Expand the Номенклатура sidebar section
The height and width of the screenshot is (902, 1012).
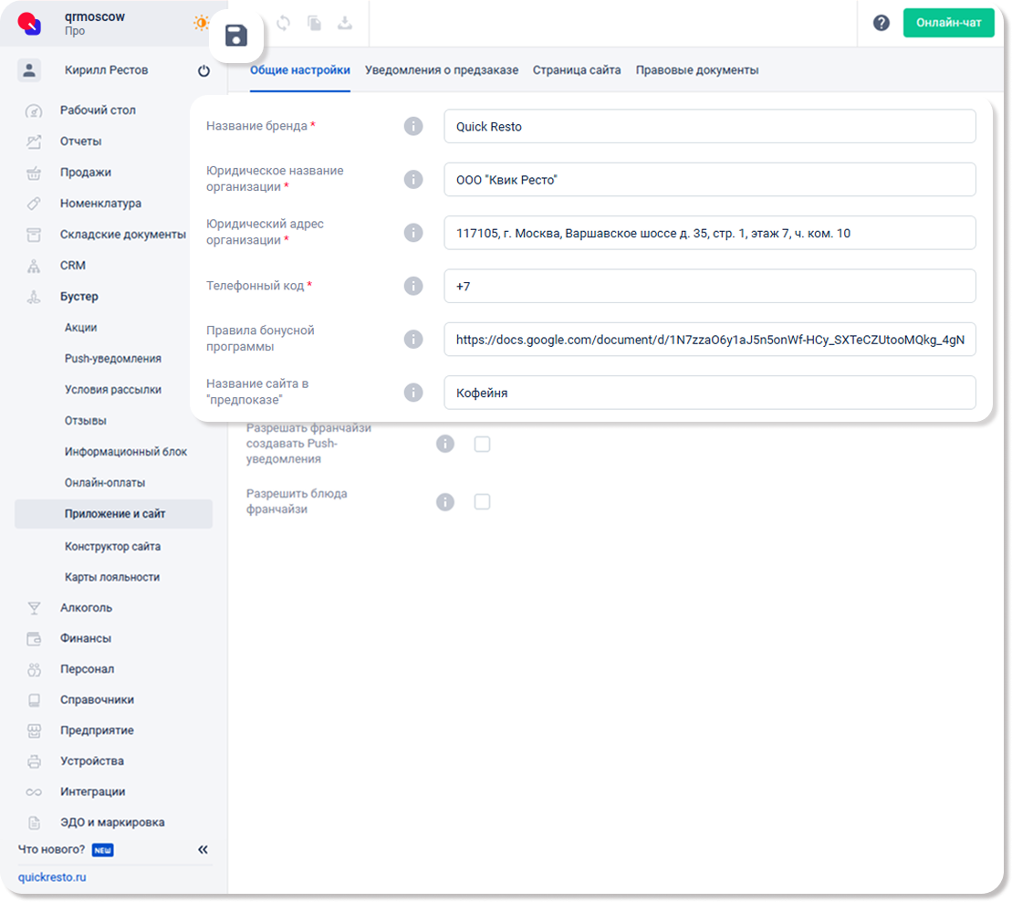click(100, 204)
